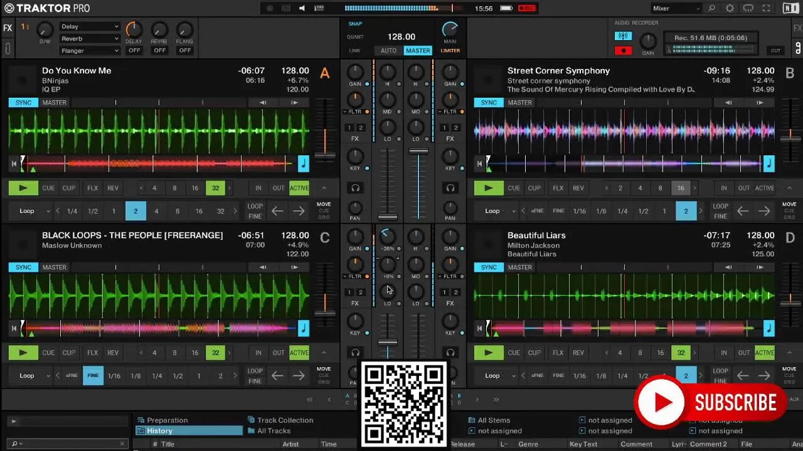Click Deck C musical note key lock
The width and height of the screenshot is (803, 451).
(x=303, y=328)
